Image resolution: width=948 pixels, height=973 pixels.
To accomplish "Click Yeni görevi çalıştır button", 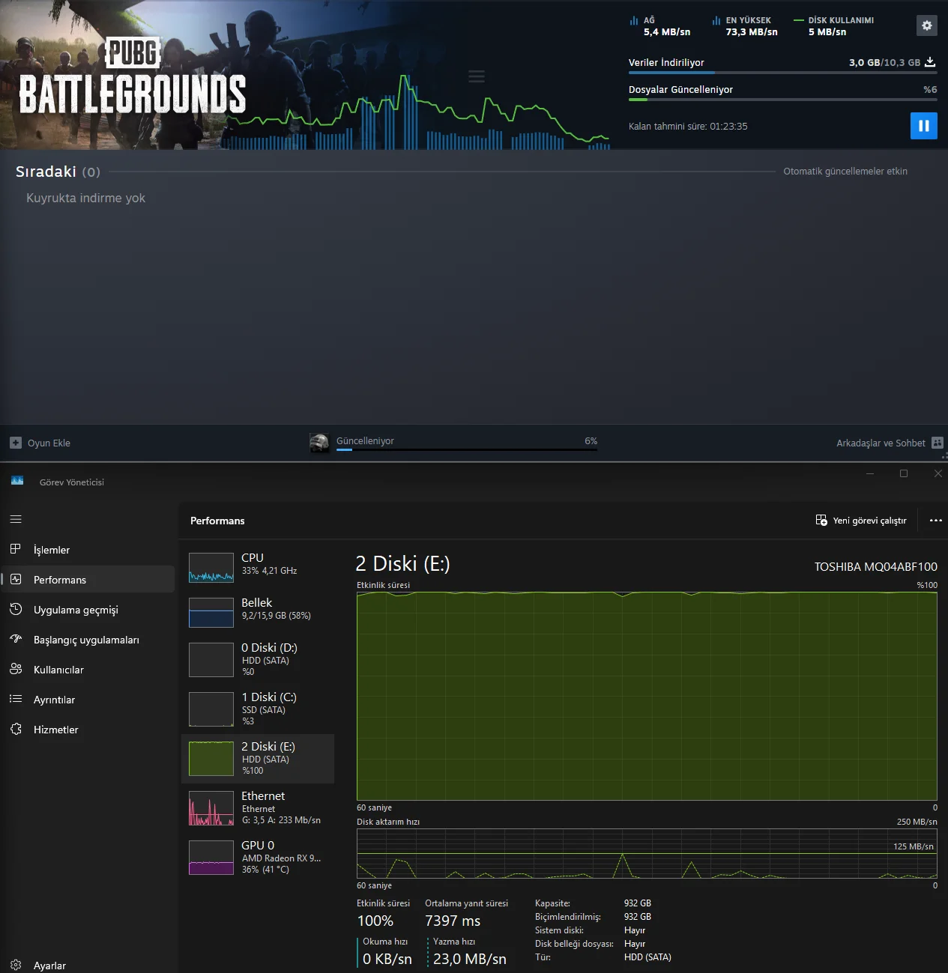I will click(861, 521).
